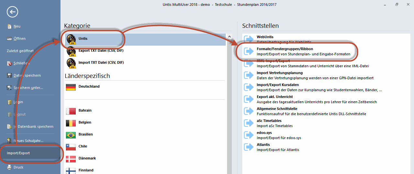Click the Formate/Fenstergruppen/Ribbon arrow icon
The image size is (414, 174).
click(x=249, y=51)
